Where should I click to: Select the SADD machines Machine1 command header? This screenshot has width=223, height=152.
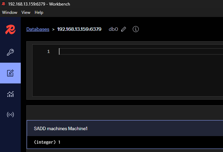[x=125, y=128]
